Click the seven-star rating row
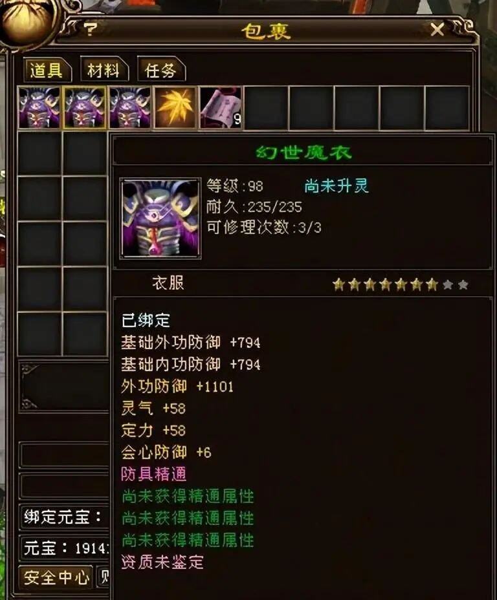This screenshot has height=600, width=497. [x=400, y=284]
